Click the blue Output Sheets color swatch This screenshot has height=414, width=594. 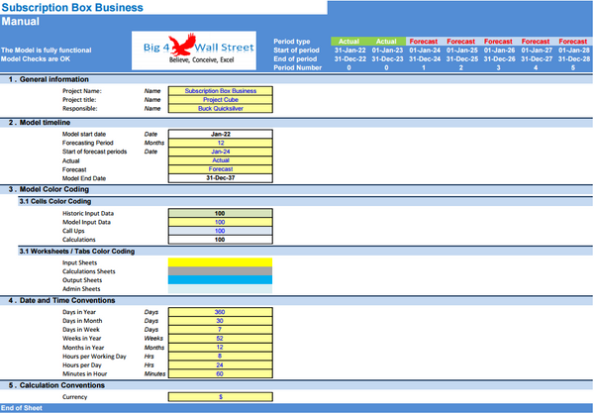[220, 280]
